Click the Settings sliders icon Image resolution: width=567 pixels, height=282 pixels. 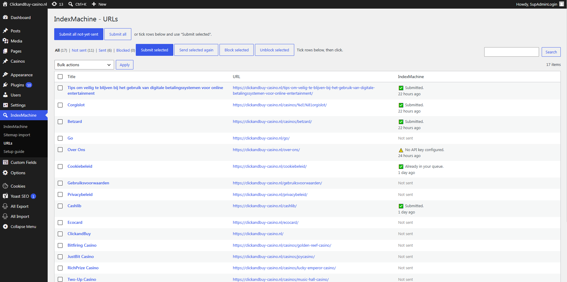(x=5, y=105)
